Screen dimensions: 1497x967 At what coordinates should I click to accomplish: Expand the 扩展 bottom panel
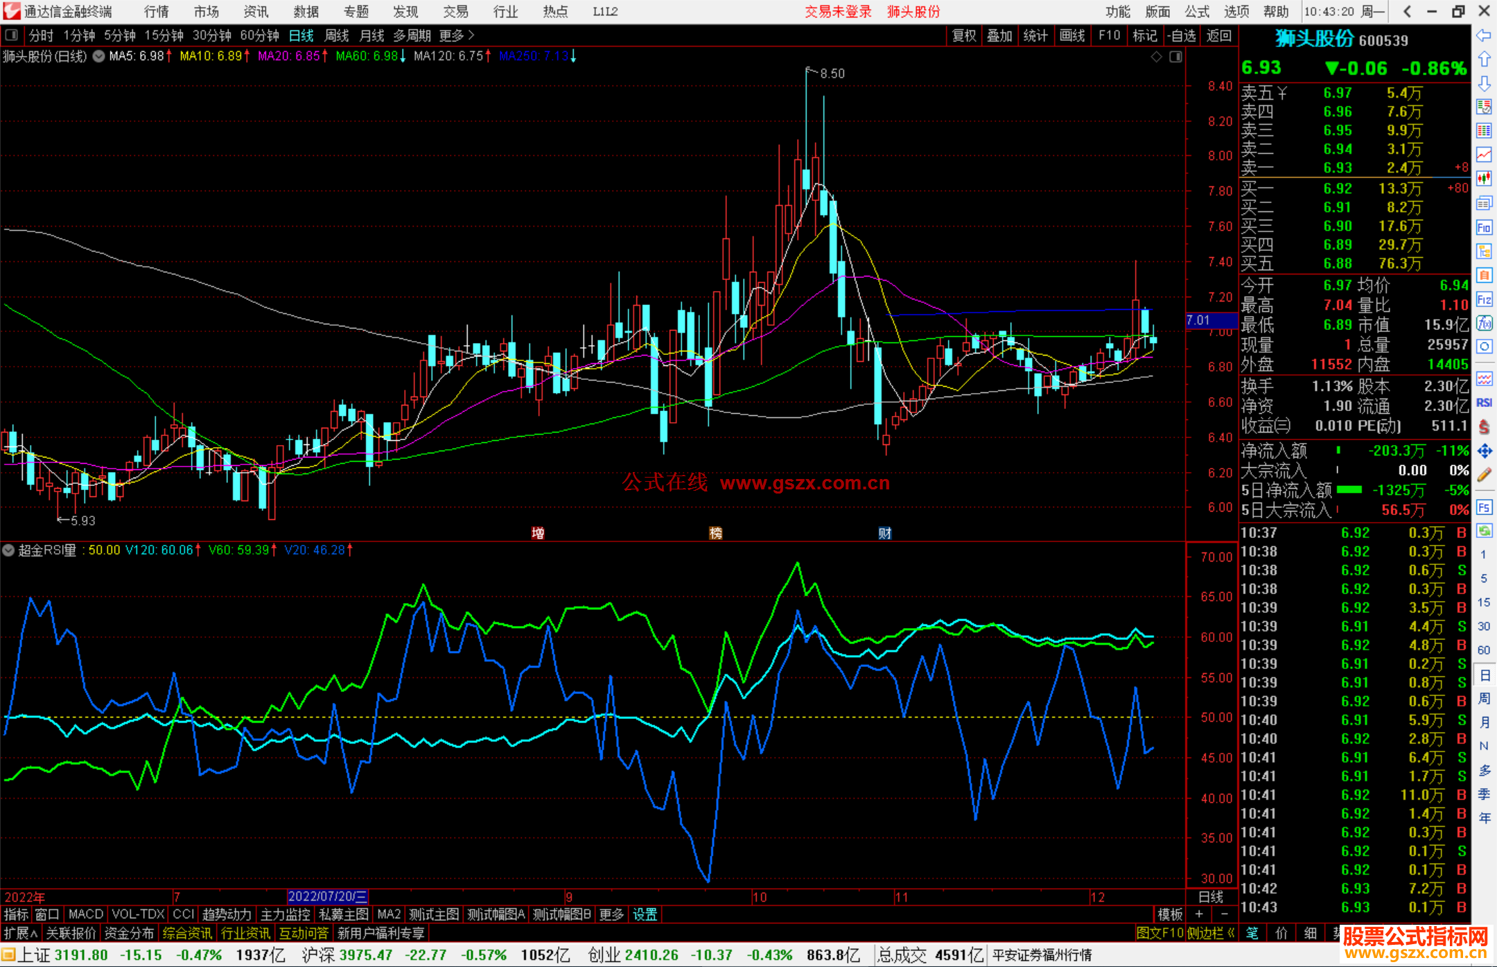tap(19, 933)
